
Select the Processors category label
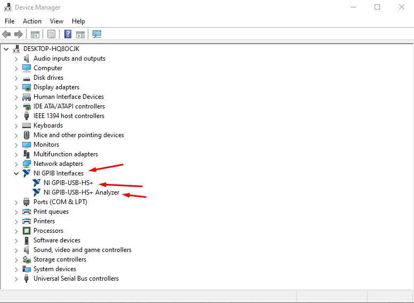(48, 231)
